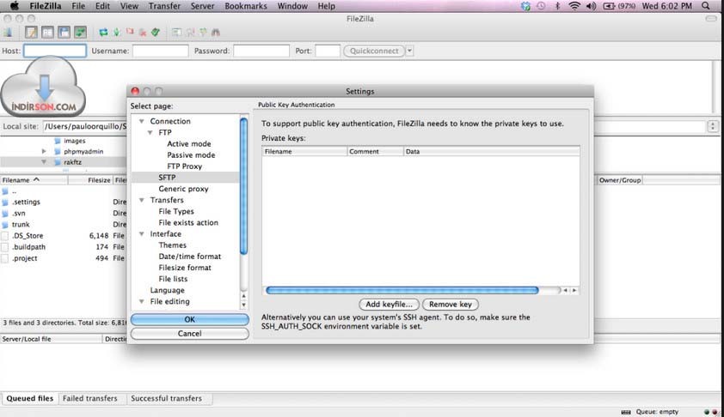
Task: Collapse the Interface tree node
Action: [x=141, y=234]
